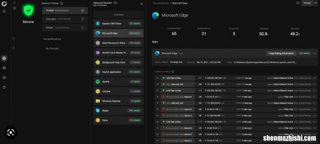The image size is (320, 144).
Task: Click info icon next to Network Rating
Action: pos(62,3)
